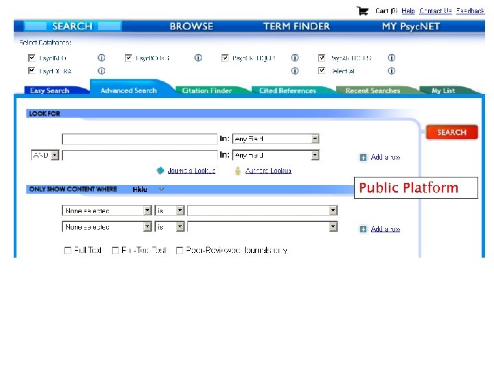Click the Cart (0) text
494x370 pixels.
point(386,11)
